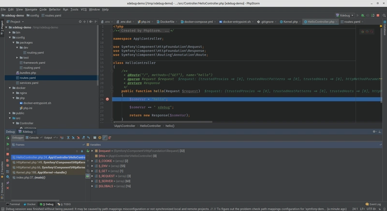
Task: Click the Show Execution Point icon
Action: [62, 138]
